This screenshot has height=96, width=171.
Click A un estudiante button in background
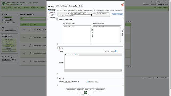coord(9,40)
